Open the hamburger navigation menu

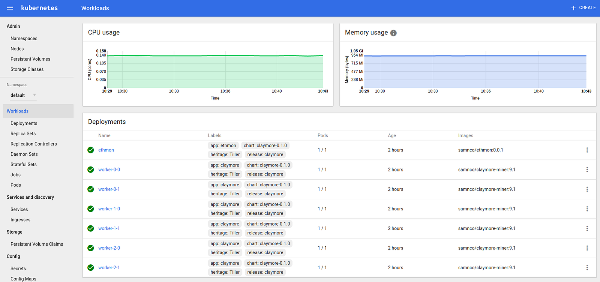(x=10, y=8)
